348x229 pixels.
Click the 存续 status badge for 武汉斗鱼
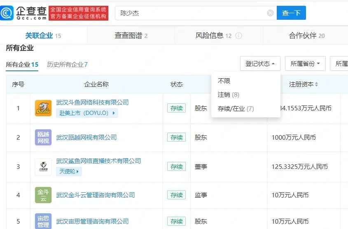pos(176,108)
